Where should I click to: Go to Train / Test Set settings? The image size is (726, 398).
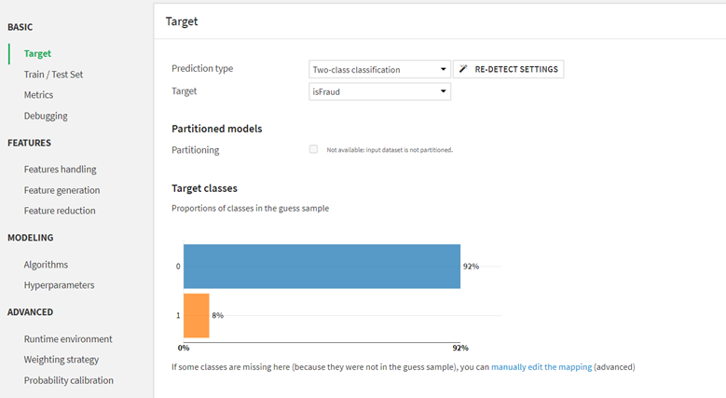(53, 75)
